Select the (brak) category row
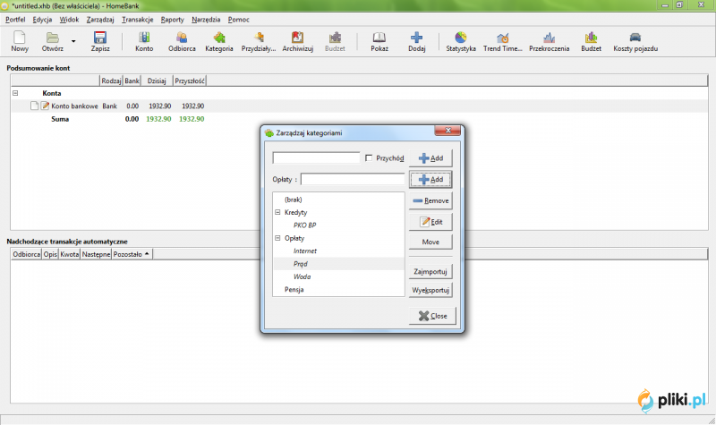The image size is (716, 425). 338,200
